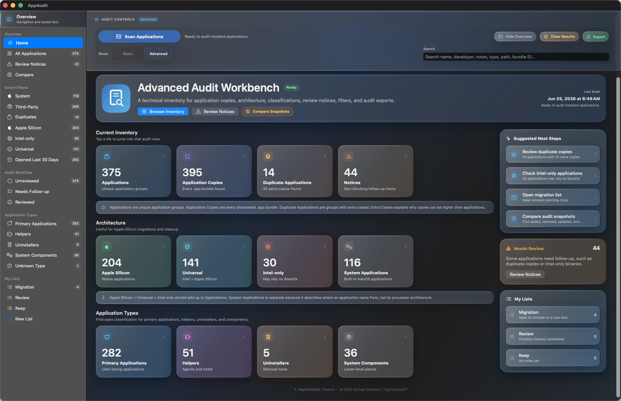Image resolution: width=621 pixels, height=401 pixels.
Task: Click Browse Inventory button
Action: tap(163, 111)
